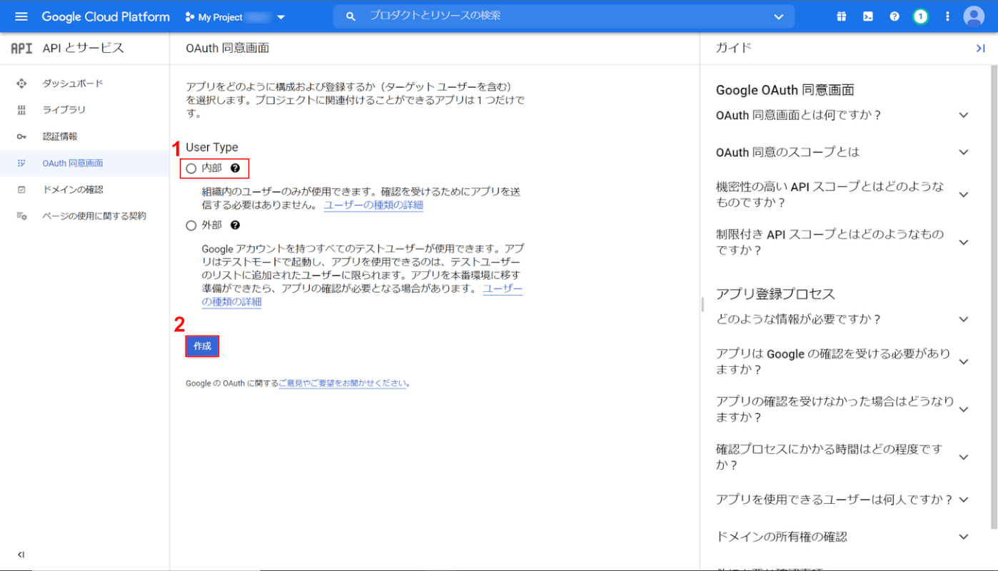The image size is (998, 571).
Task: Click the API logo icon in sidebar
Action: 21,49
